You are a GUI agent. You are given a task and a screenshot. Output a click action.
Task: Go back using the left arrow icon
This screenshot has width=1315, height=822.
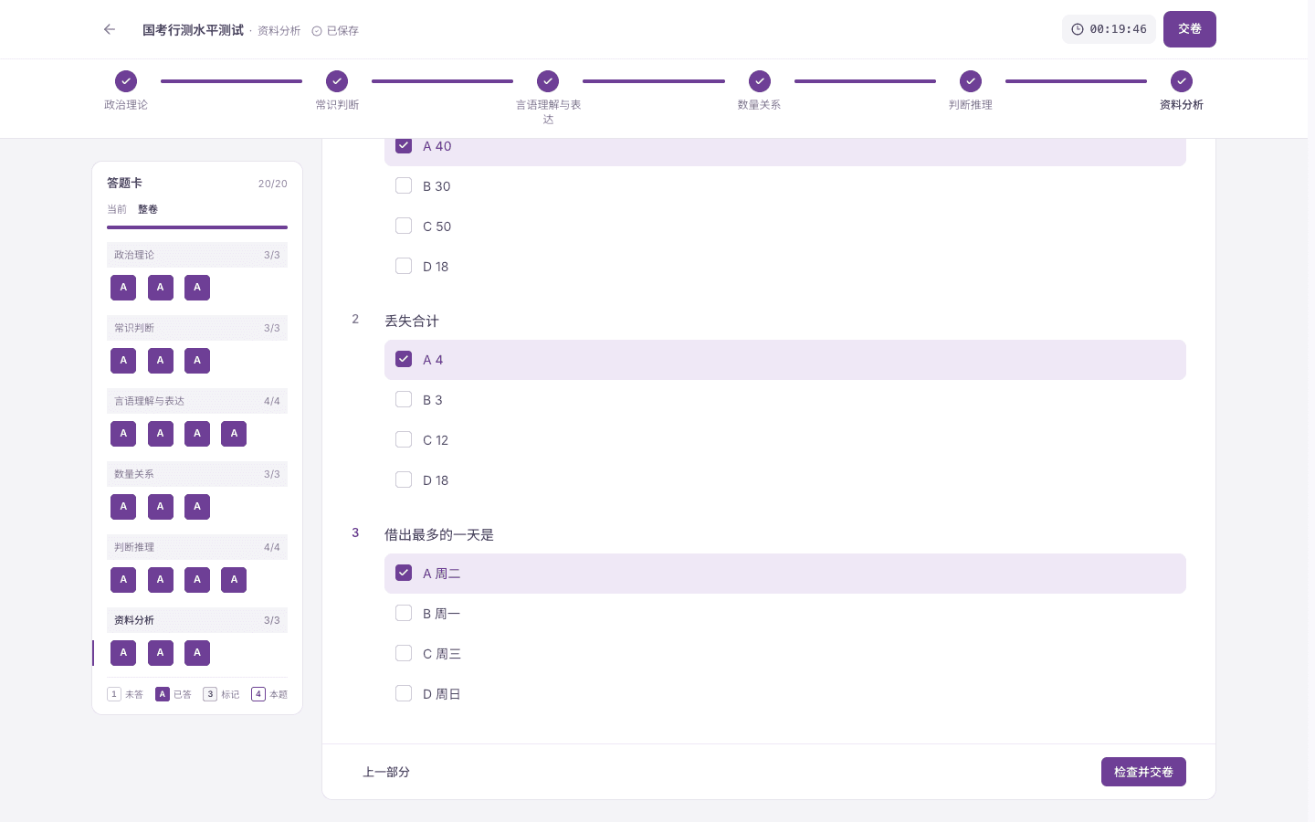(x=110, y=29)
